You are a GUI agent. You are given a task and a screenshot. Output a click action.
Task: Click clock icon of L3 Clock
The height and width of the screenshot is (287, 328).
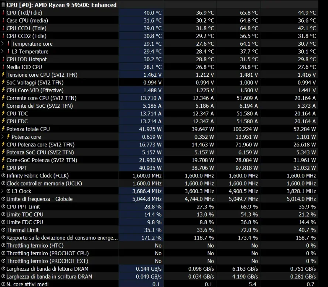pyautogui.click(x=8, y=191)
